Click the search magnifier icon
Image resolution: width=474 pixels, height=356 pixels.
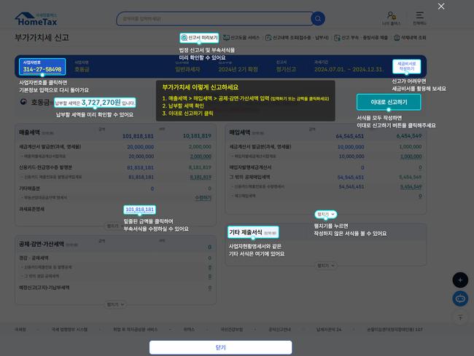pos(317,19)
